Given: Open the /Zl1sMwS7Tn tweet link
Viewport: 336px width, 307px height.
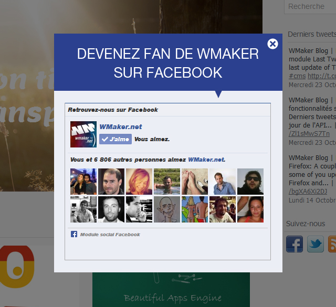Looking at the screenshot, I should pos(310,133).
